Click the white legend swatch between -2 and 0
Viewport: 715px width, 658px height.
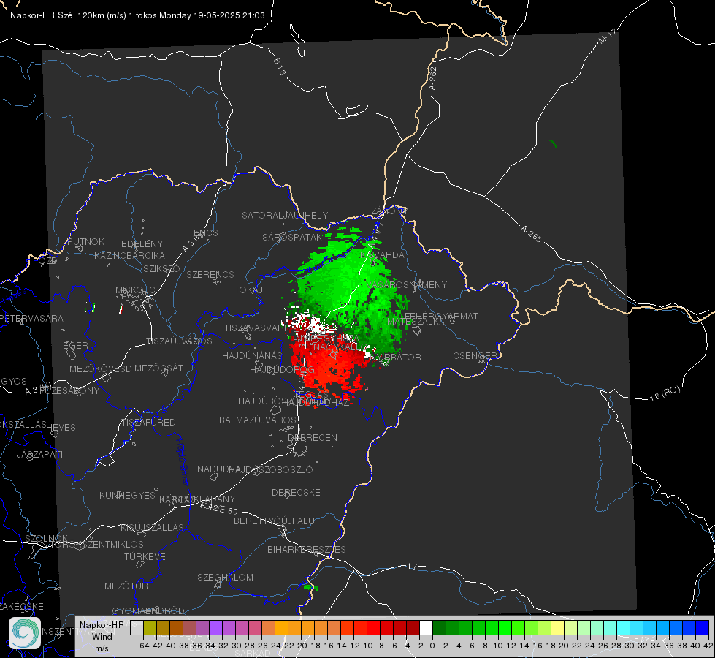tap(426, 627)
